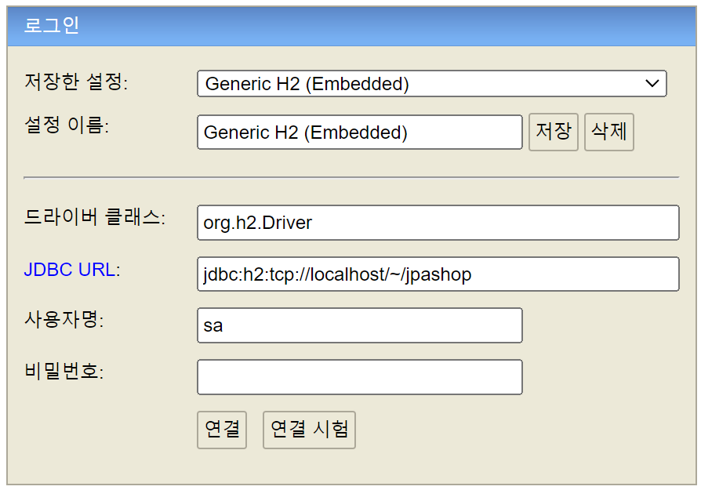The height and width of the screenshot is (490, 701).
Task: Click the 사용자명 username field containing sa
Action: [359, 325]
